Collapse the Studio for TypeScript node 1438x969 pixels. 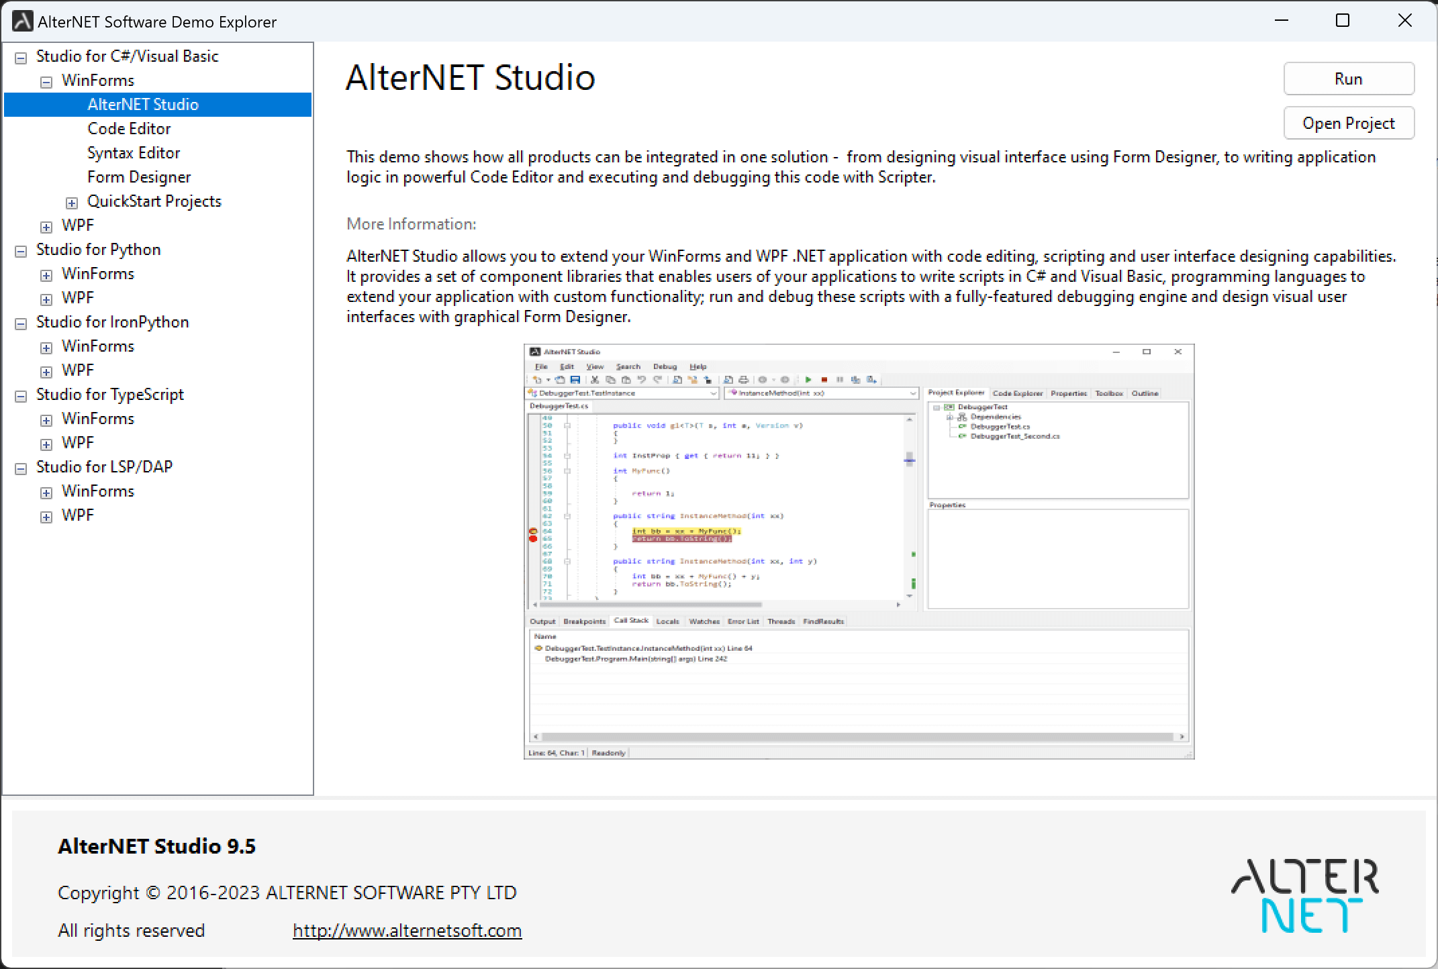pyautogui.click(x=21, y=396)
